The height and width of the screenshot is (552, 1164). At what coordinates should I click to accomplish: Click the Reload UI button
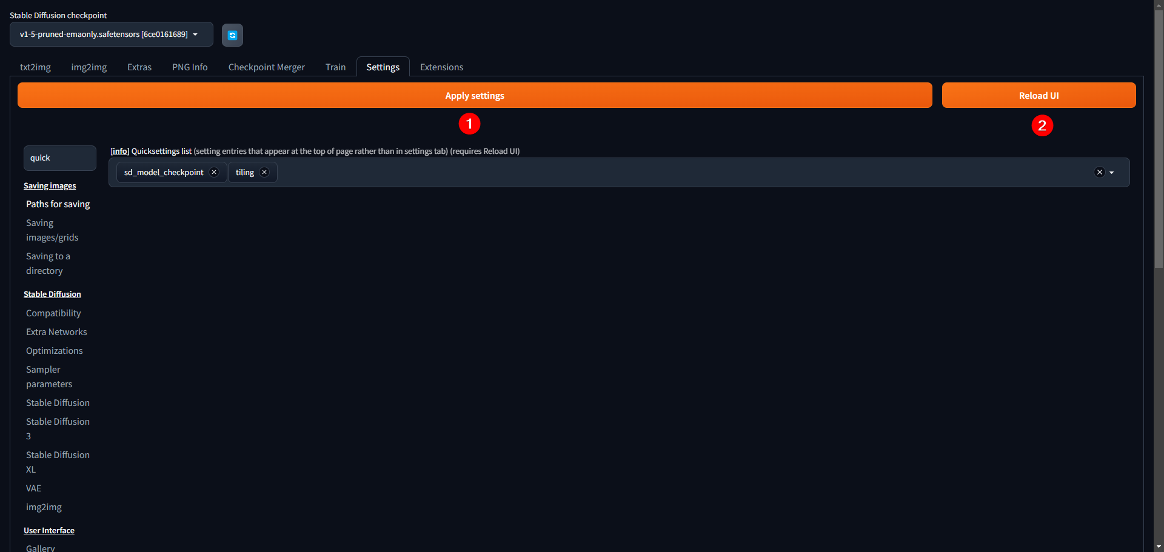1039,96
